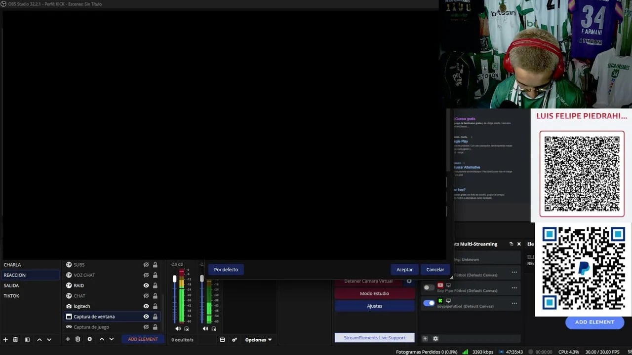Viewport: 632px width, 355px height.
Task: Open advanced audio properties gears icon
Action: click(x=235, y=340)
